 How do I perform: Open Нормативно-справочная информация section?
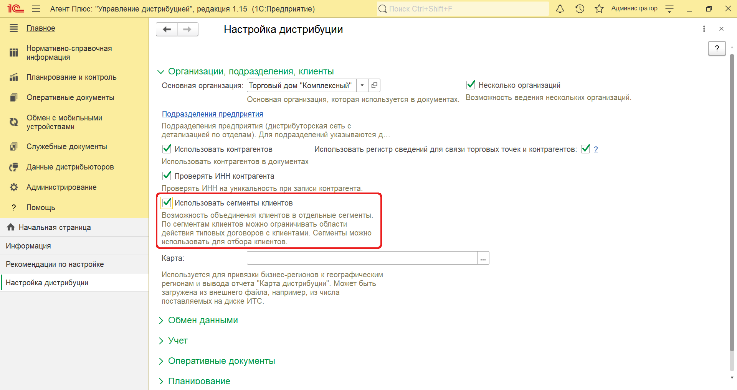(69, 53)
